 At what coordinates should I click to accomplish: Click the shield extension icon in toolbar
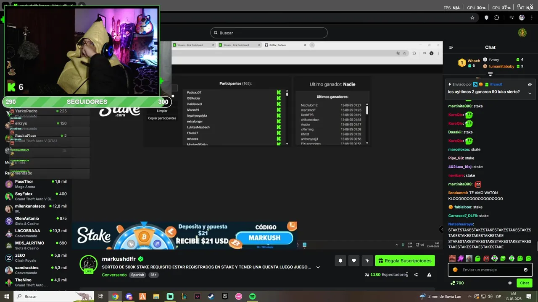coord(486,18)
